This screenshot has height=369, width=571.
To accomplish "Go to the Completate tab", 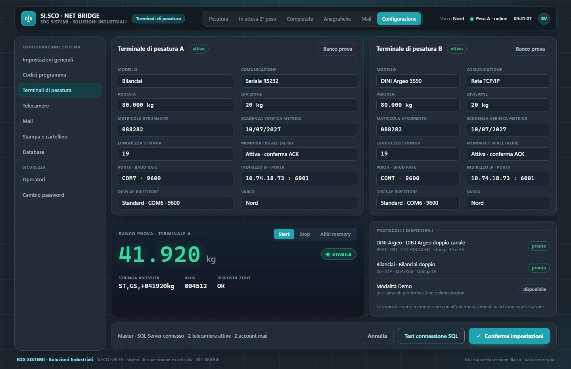I will (x=300, y=19).
